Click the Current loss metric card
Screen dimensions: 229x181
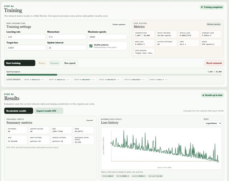[x=211, y=34]
